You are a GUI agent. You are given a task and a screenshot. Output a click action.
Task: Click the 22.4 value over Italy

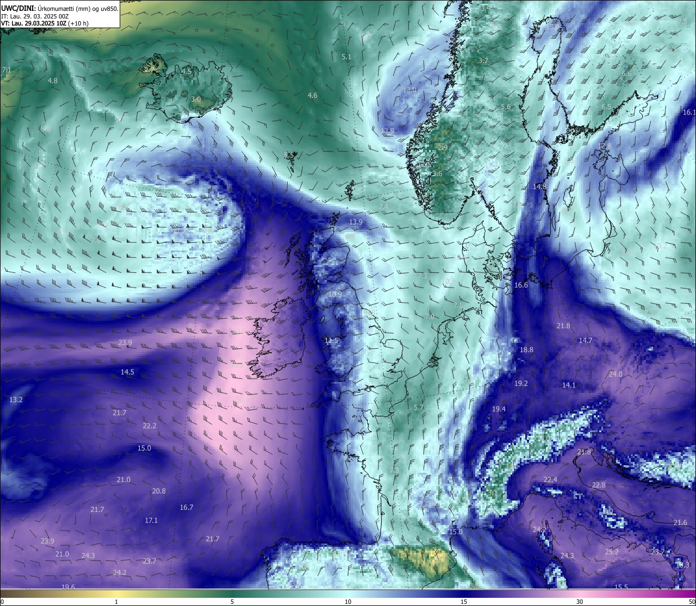coord(550,479)
